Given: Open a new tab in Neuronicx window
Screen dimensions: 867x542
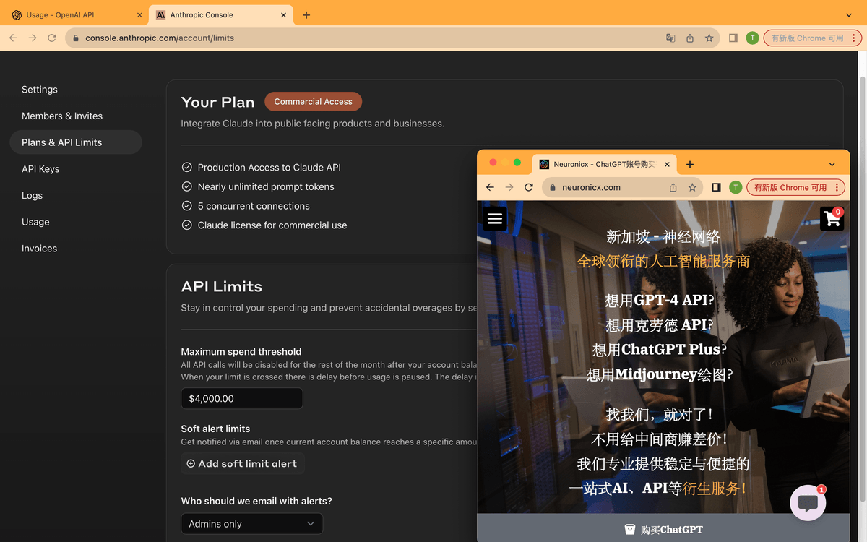Looking at the screenshot, I should [x=690, y=164].
